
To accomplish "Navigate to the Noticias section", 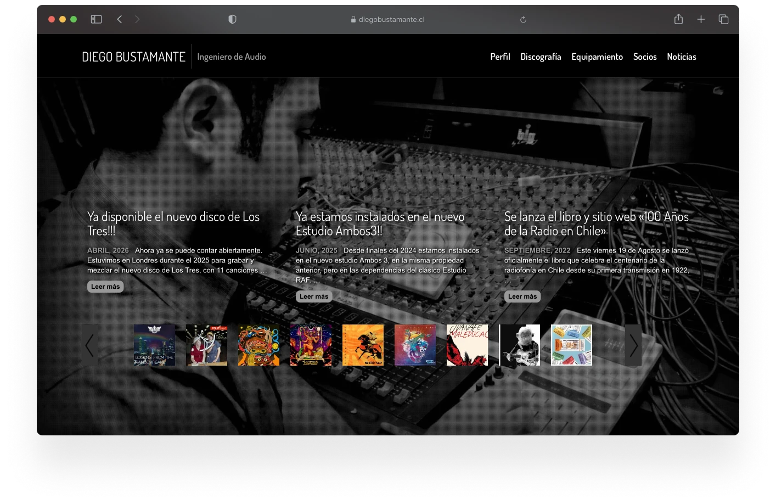I will coord(682,57).
